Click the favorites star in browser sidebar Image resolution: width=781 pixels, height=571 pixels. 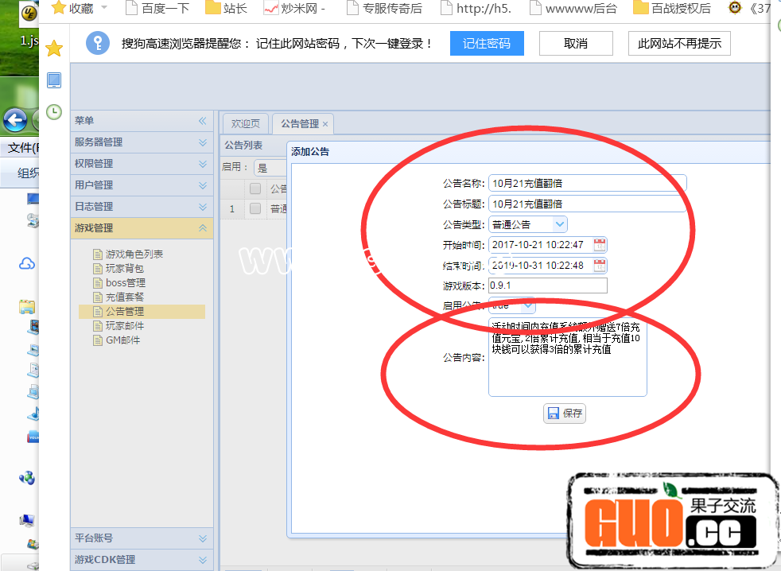click(54, 49)
